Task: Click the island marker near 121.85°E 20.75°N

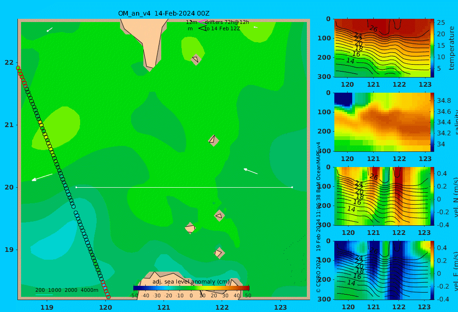Action: [213, 140]
